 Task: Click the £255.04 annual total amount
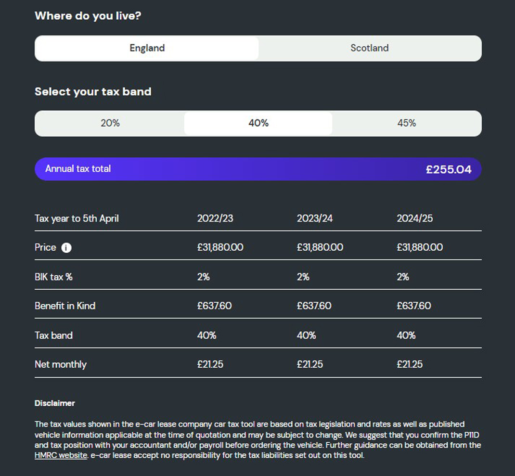pos(449,169)
